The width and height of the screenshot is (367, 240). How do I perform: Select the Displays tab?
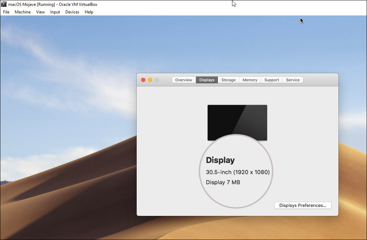[207, 80]
